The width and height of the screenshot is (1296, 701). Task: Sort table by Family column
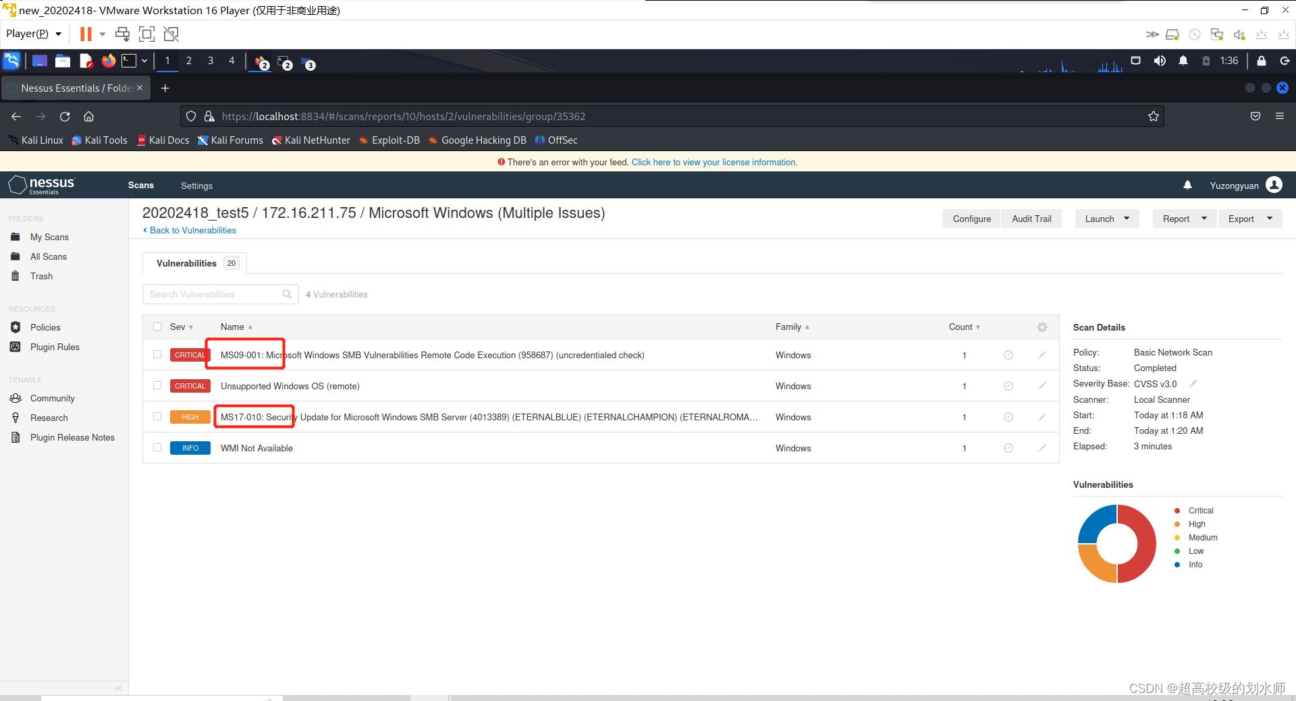792,327
